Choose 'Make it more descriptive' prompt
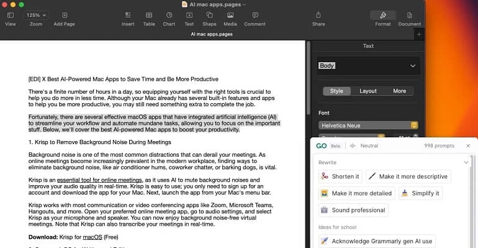The width and height of the screenshot is (478, 248). coord(408,177)
